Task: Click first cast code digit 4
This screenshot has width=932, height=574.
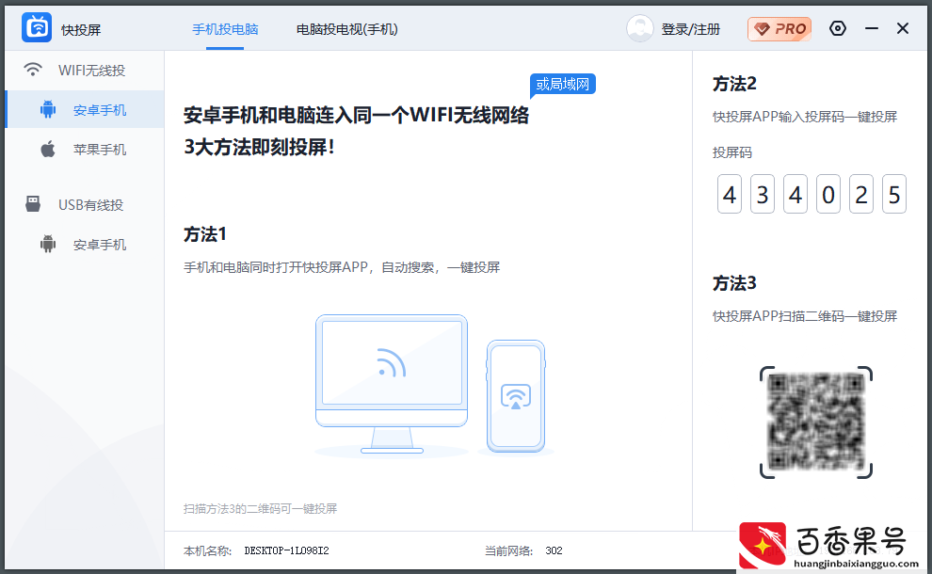Action: coord(730,194)
